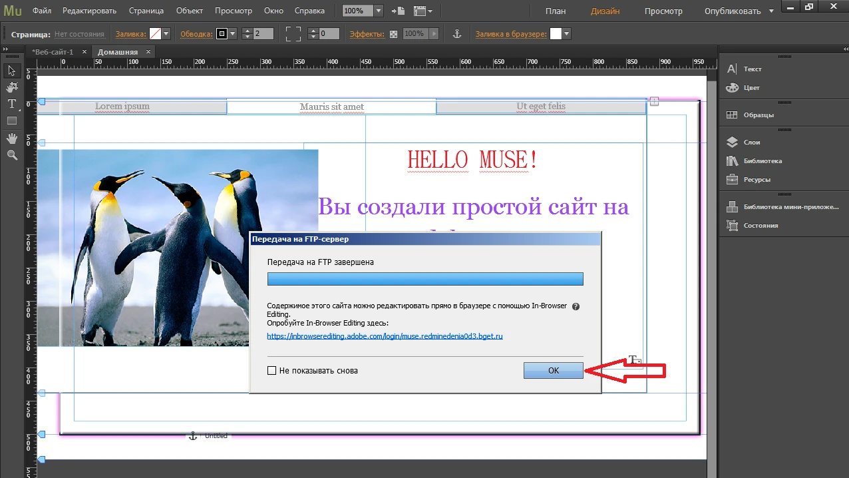Open the inbrowserediting.adobe.com link

[385, 336]
